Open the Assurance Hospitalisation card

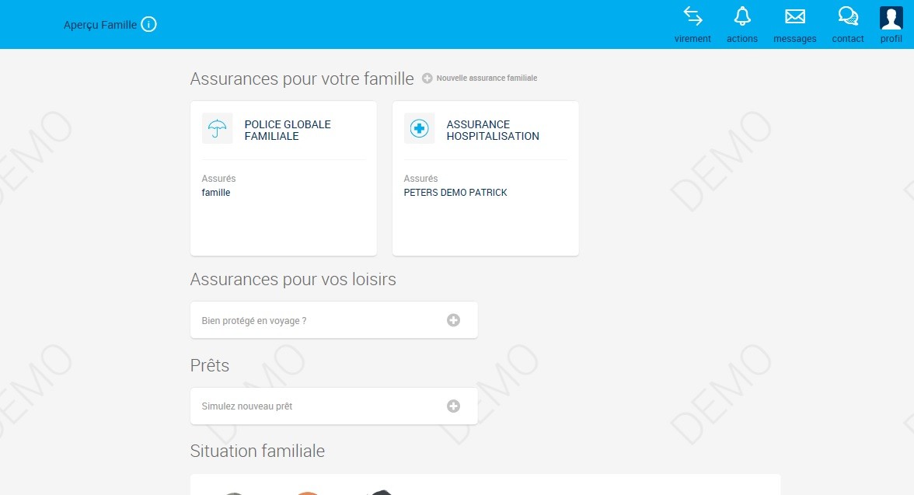coord(485,177)
